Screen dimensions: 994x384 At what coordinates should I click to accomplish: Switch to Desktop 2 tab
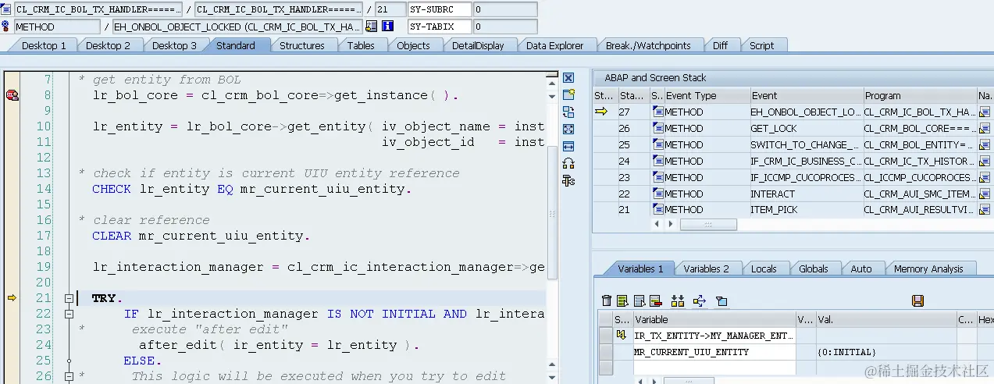[108, 45]
